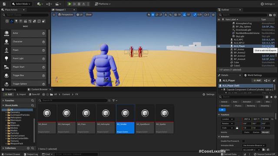Image resolution: width=278 pixels, height=156 pixels.
Task: Toggle Disable Post Process Blueprint checkbox
Action: 244,141
